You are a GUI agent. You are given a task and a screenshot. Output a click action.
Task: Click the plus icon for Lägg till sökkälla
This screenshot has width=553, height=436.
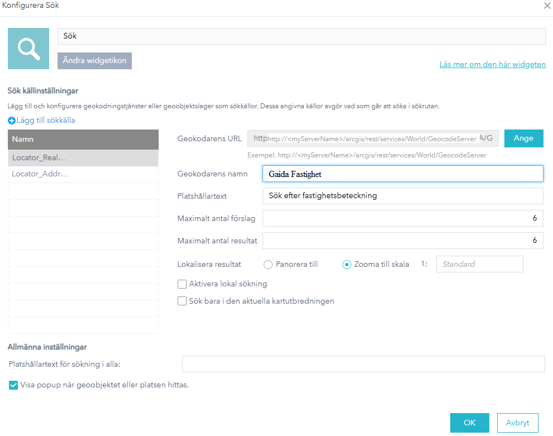tap(12, 121)
